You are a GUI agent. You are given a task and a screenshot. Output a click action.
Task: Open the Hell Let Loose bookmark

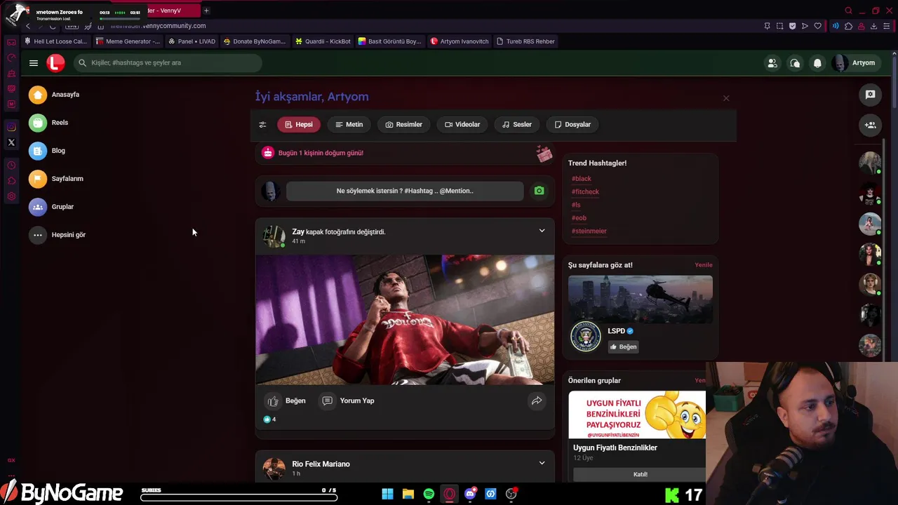(x=55, y=41)
